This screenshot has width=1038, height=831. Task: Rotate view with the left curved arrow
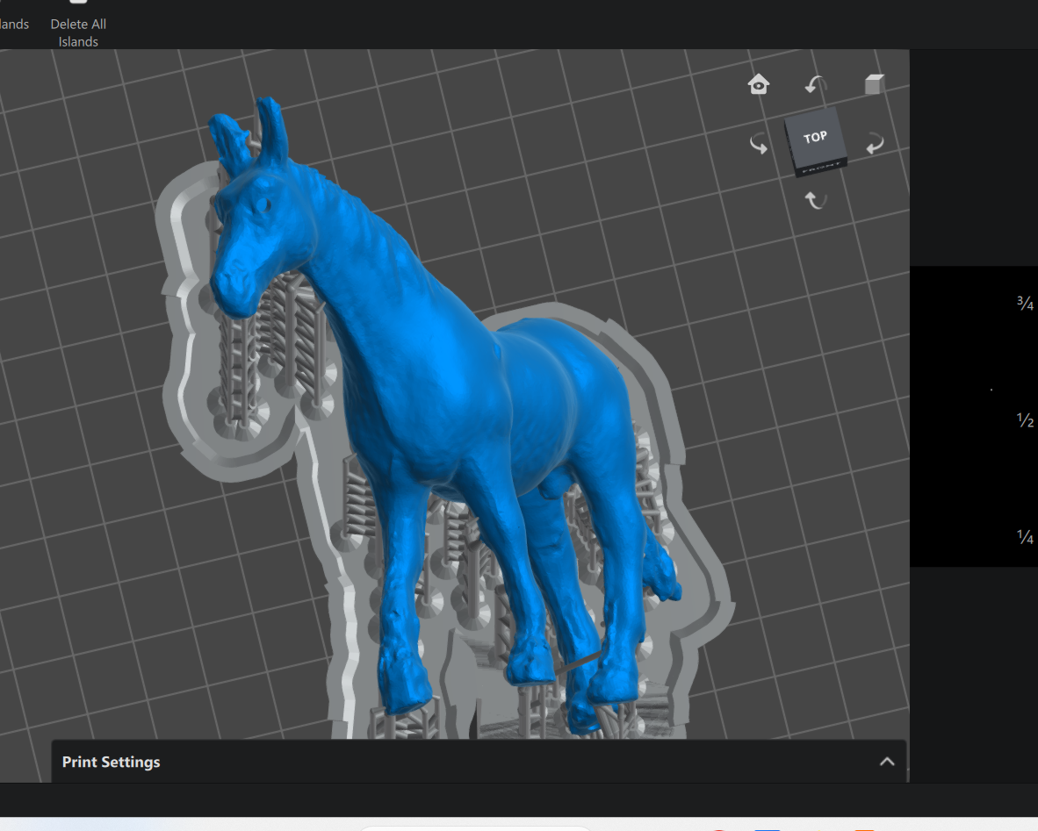coord(759,144)
